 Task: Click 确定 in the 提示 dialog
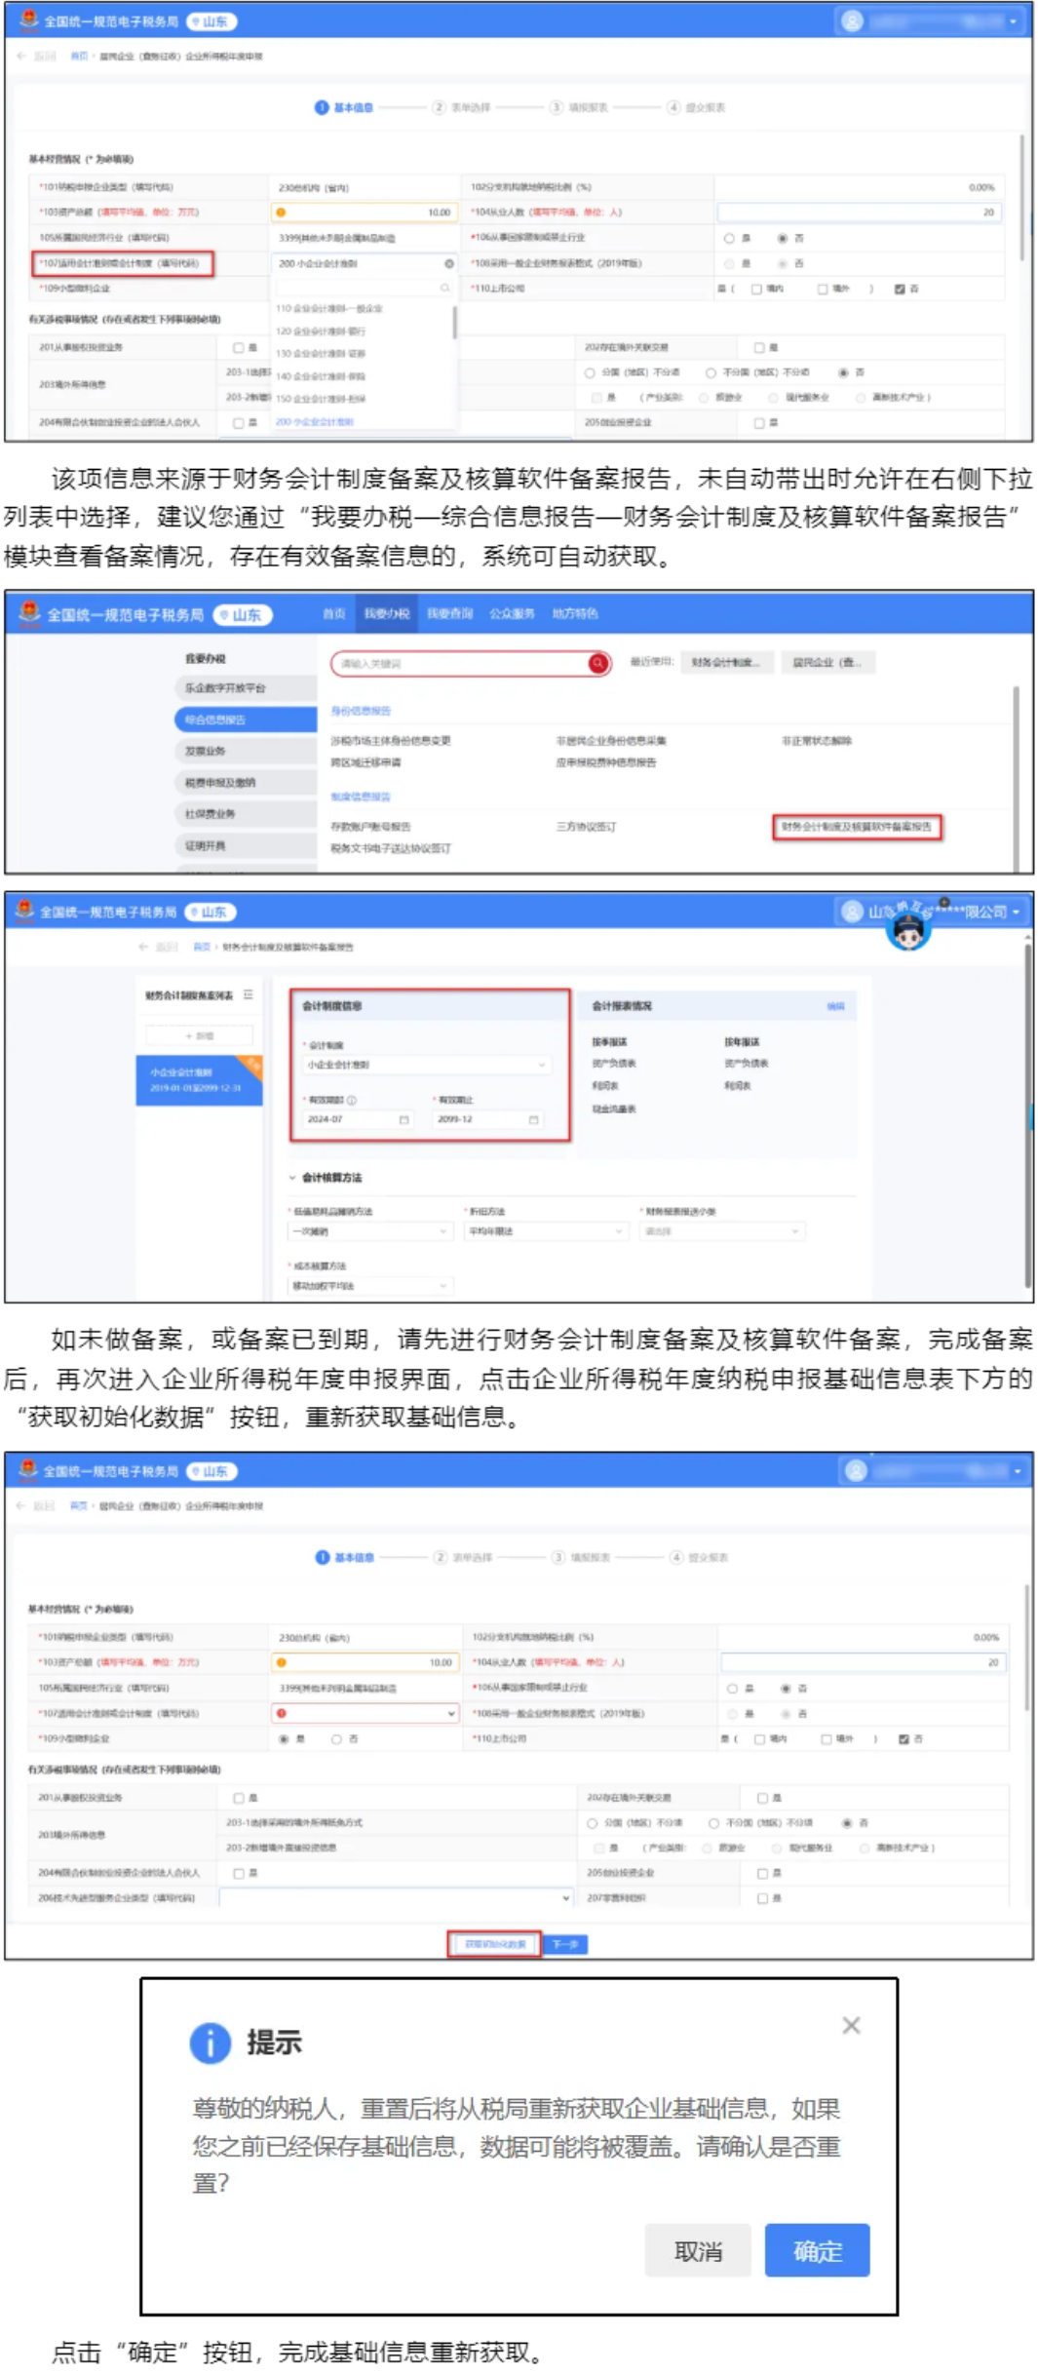(x=816, y=2250)
